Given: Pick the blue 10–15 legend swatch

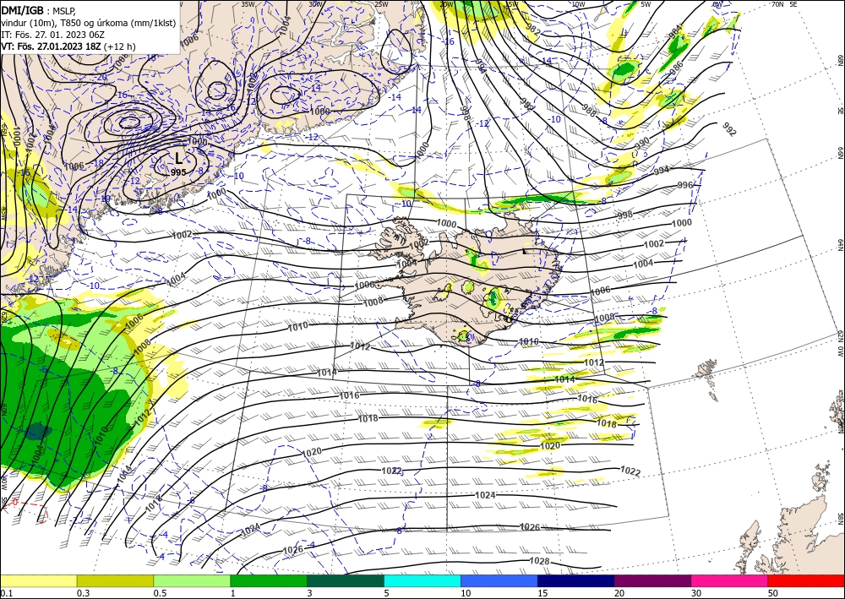Looking at the screenshot, I should click(499, 580).
